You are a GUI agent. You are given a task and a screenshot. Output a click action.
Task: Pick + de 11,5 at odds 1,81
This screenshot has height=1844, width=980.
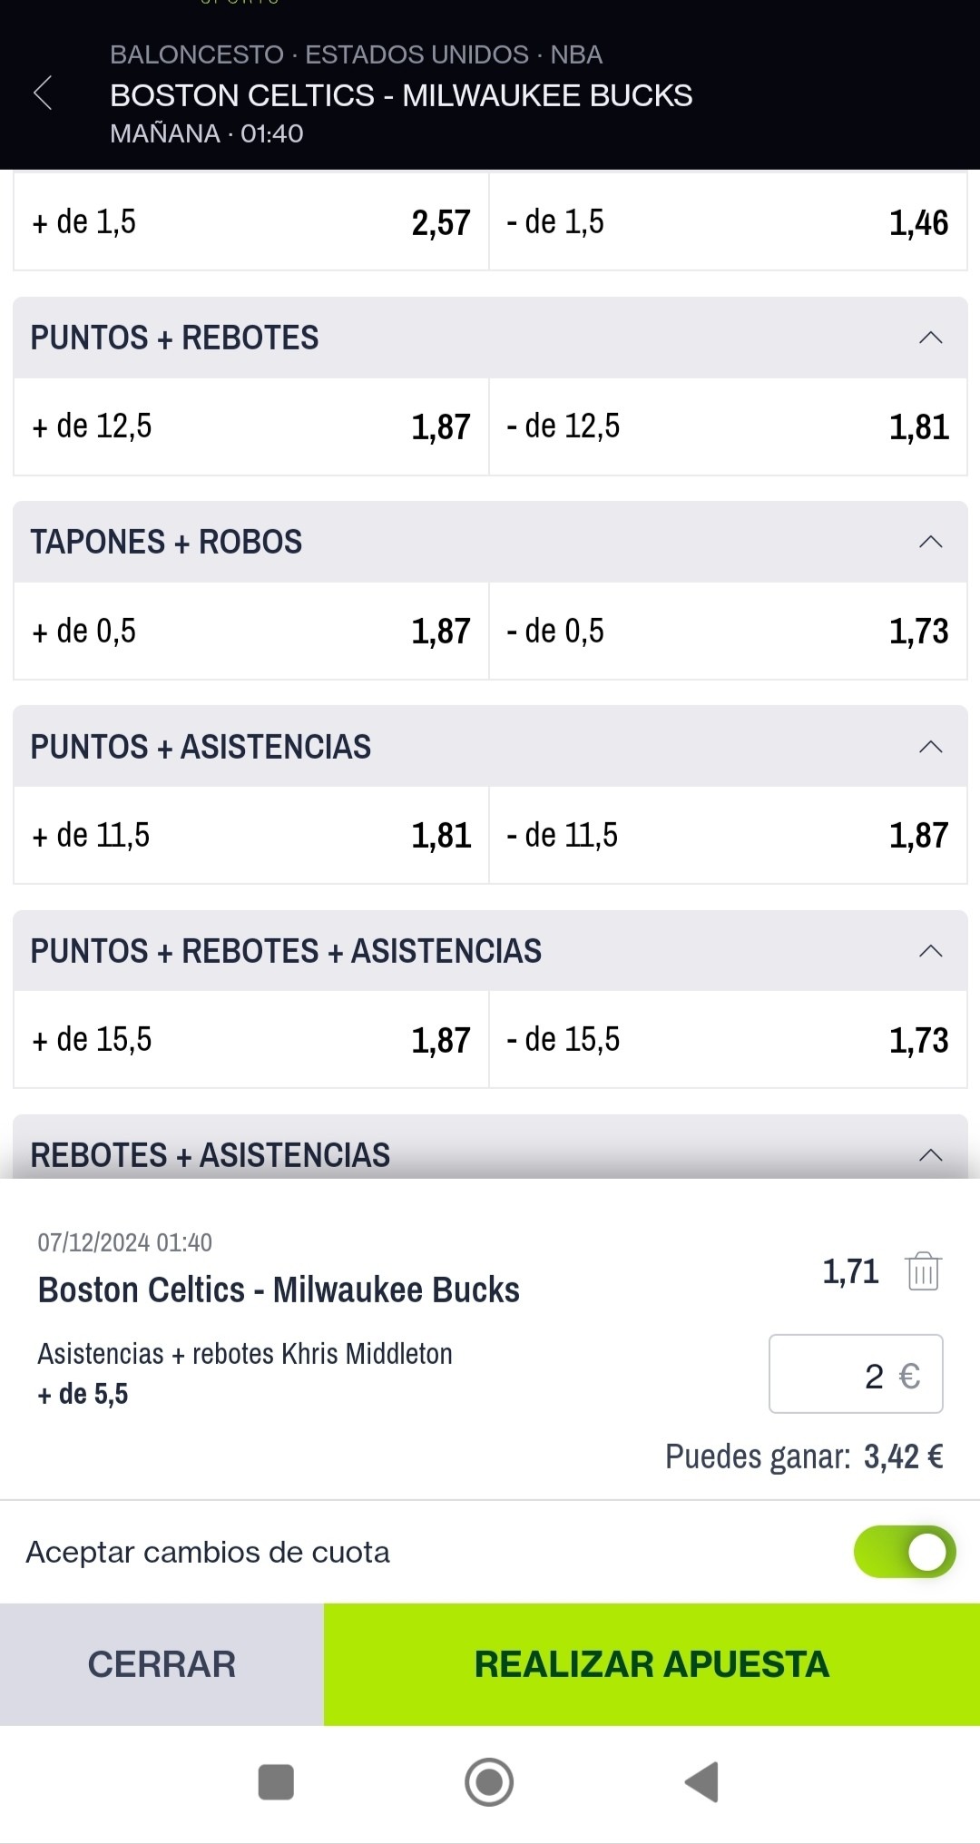251,835
